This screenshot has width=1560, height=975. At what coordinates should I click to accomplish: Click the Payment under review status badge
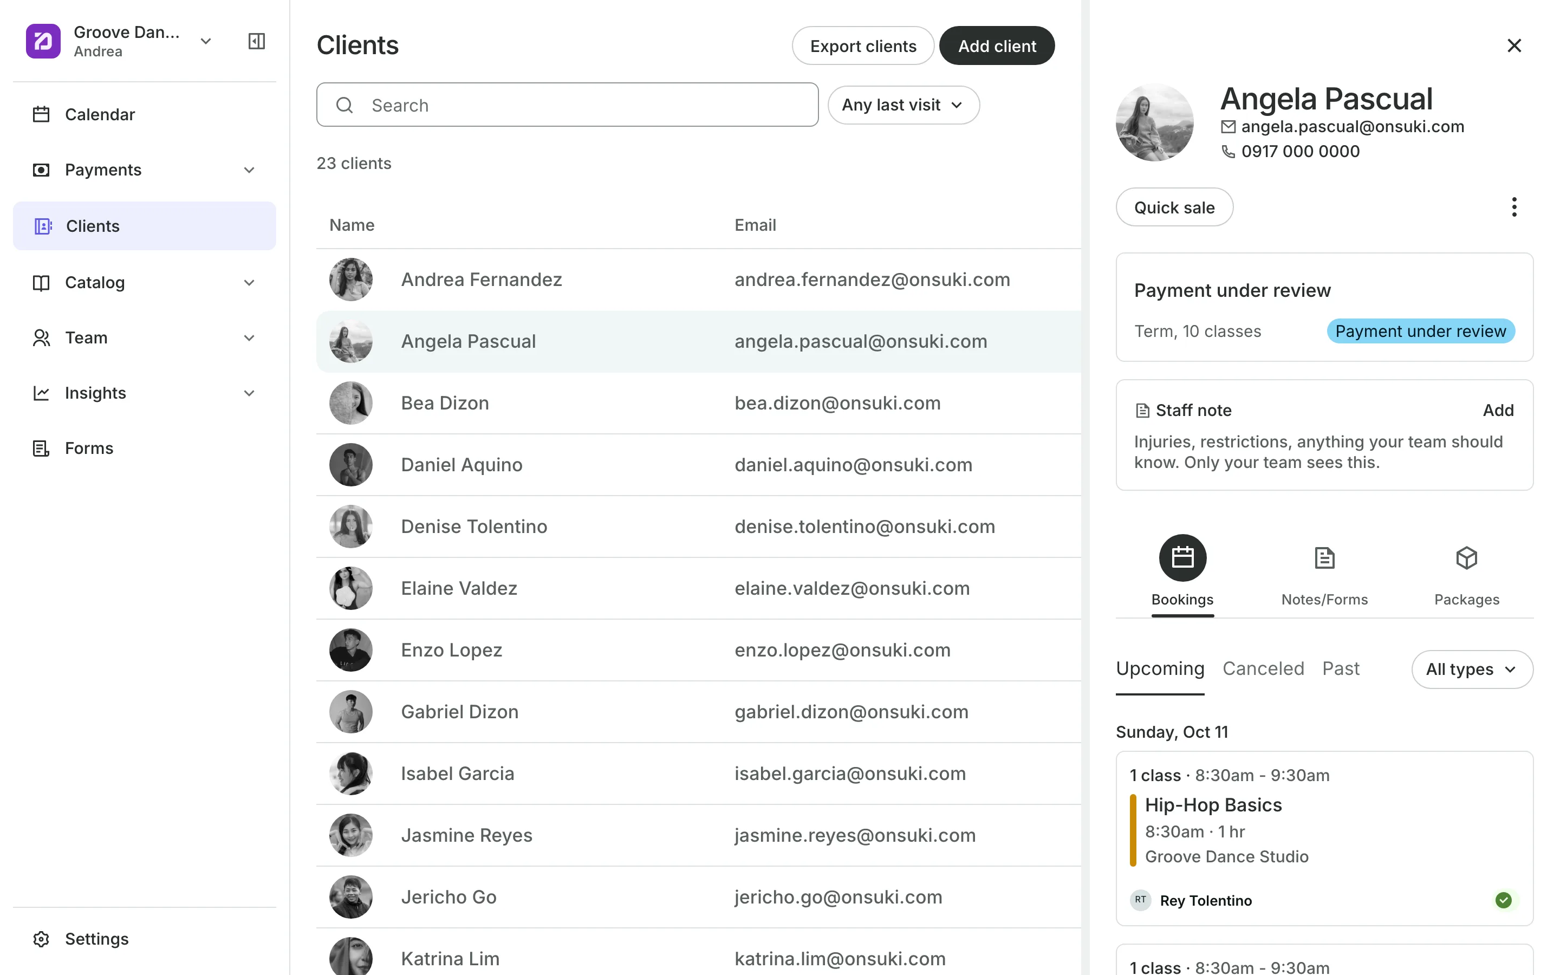click(x=1420, y=331)
